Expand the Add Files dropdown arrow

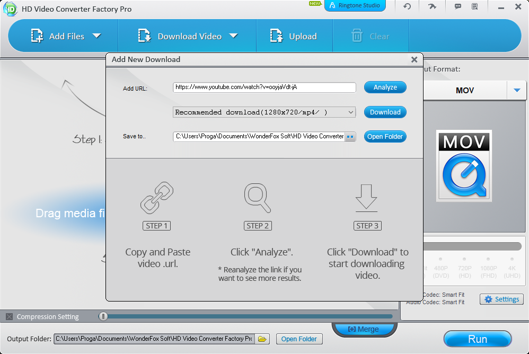96,36
